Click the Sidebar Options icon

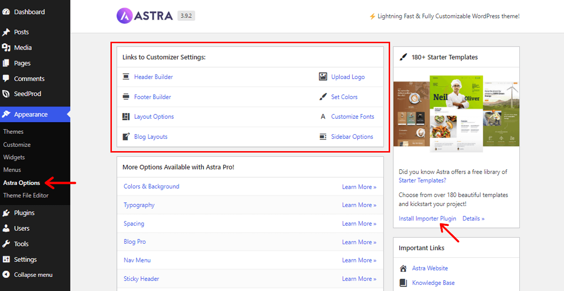coord(323,137)
